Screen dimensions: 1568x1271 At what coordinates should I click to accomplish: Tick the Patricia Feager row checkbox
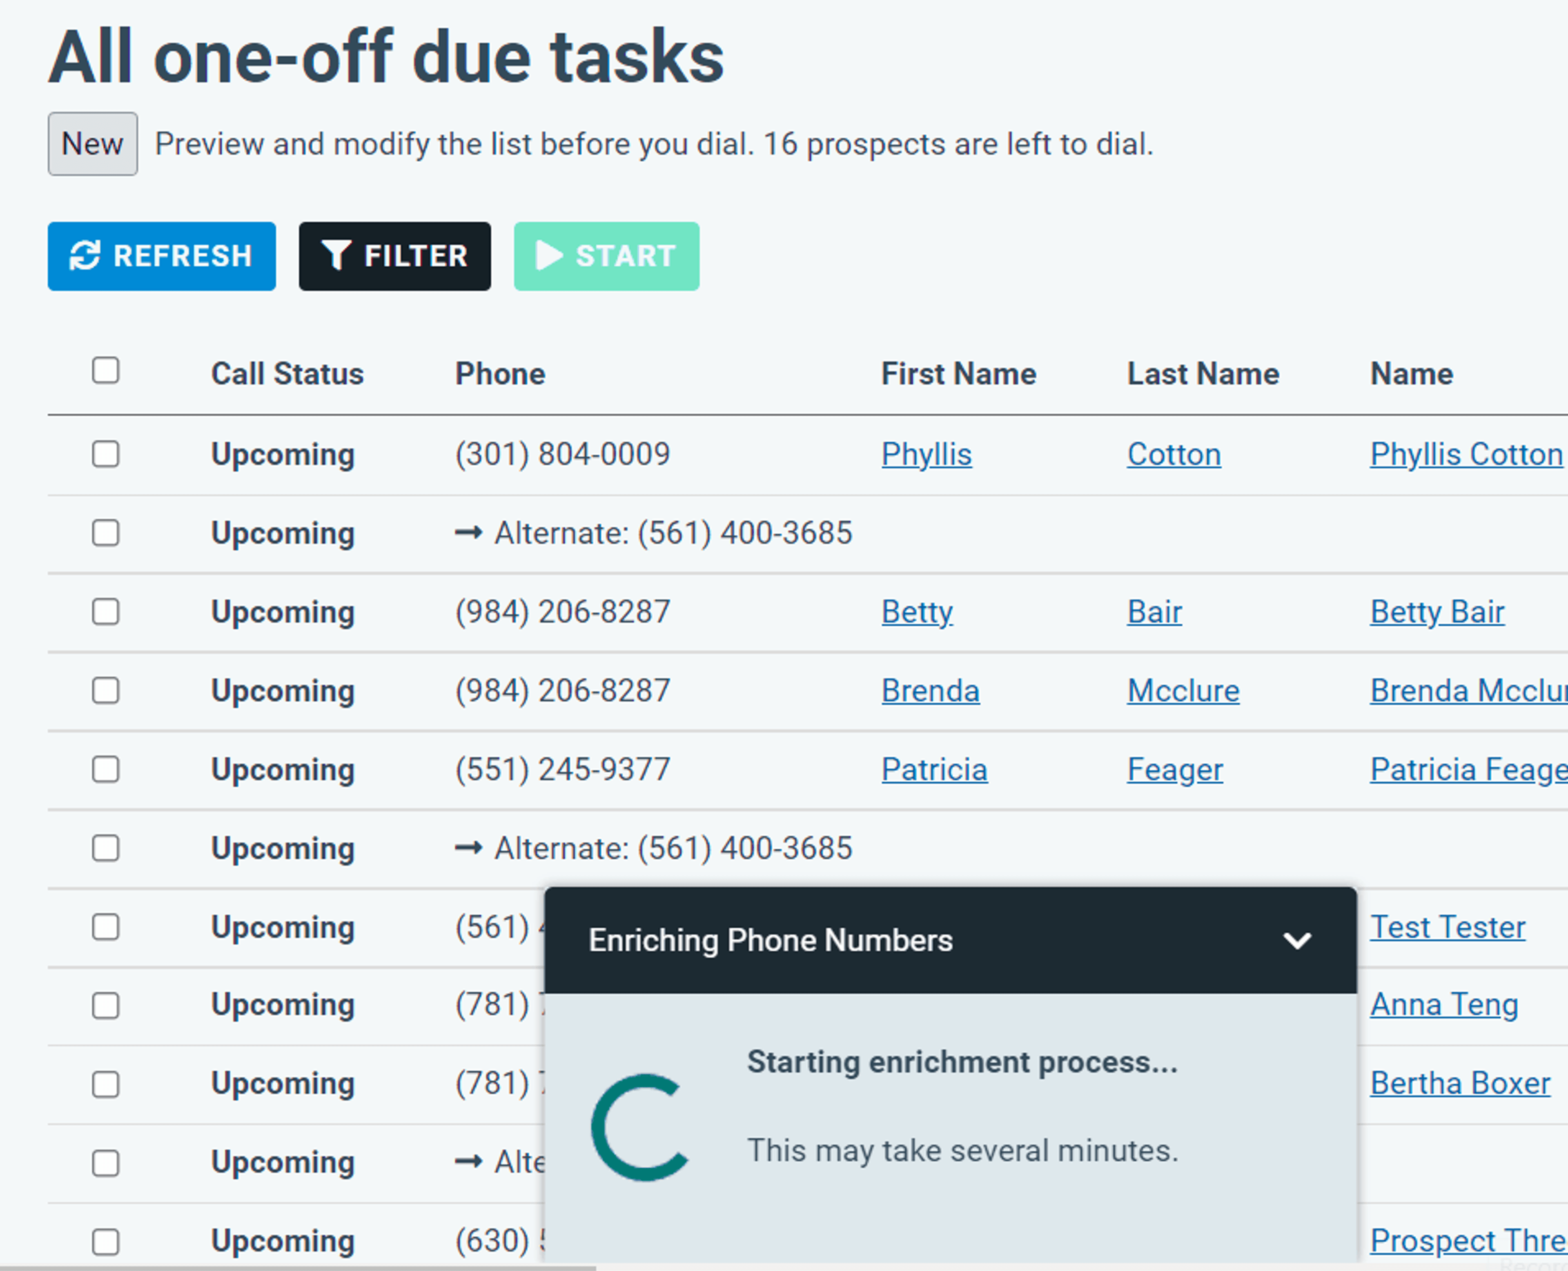point(105,769)
